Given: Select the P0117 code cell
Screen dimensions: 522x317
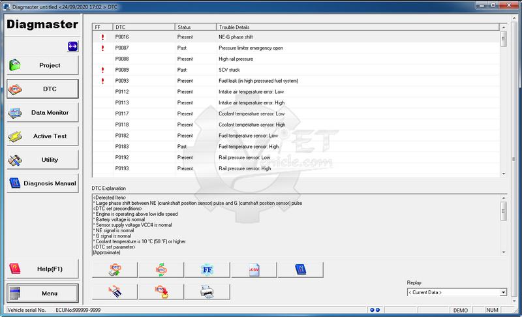Looking at the screenshot, I should click(x=122, y=113).
